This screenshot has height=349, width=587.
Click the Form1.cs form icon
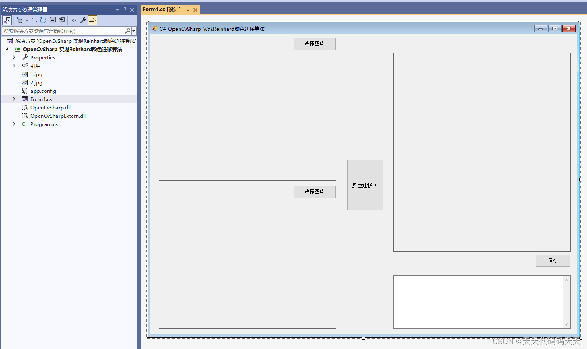25,99
